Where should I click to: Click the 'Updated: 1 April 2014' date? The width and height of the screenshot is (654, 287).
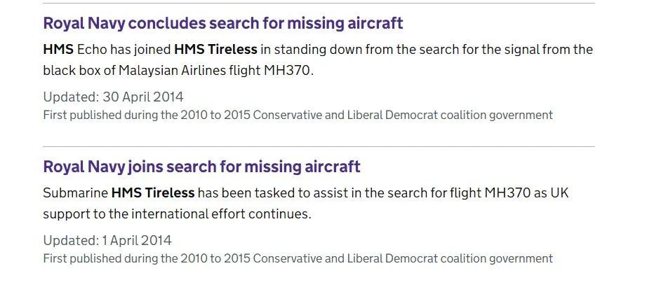coord(107,240)
